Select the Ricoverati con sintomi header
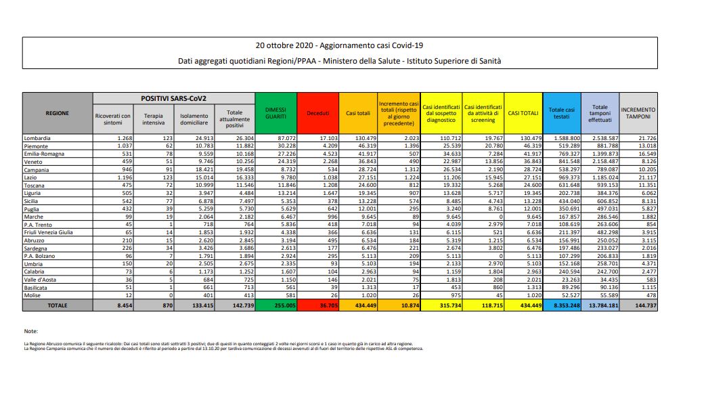Image resolution: width=708 pixels, height=413 pixels. pos(113,119)
